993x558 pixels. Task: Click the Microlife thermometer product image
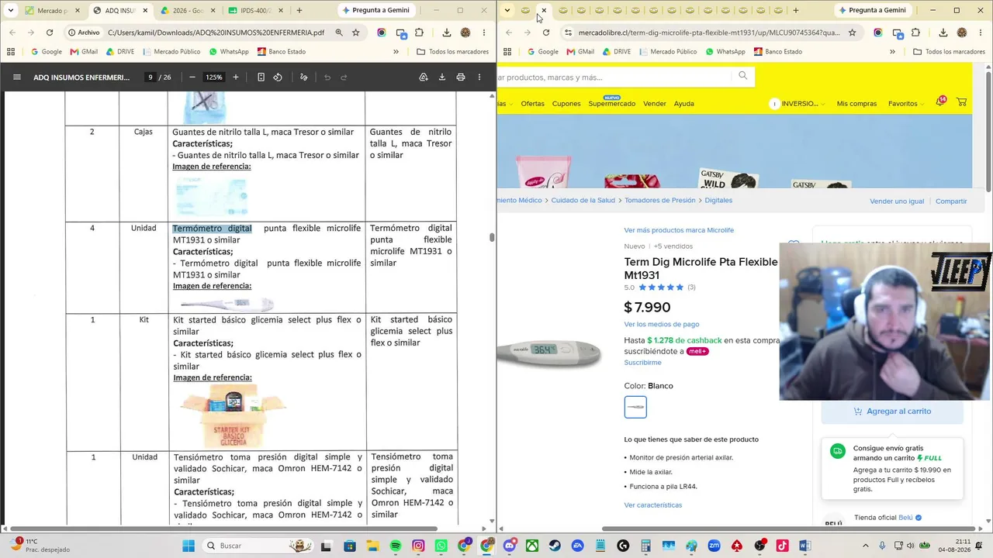pos(549,353)
